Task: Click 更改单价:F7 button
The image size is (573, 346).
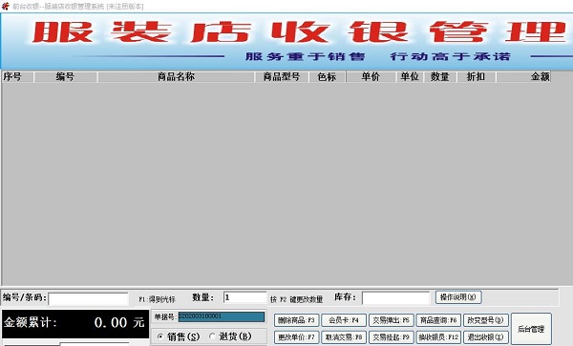Action: [296, 337]
